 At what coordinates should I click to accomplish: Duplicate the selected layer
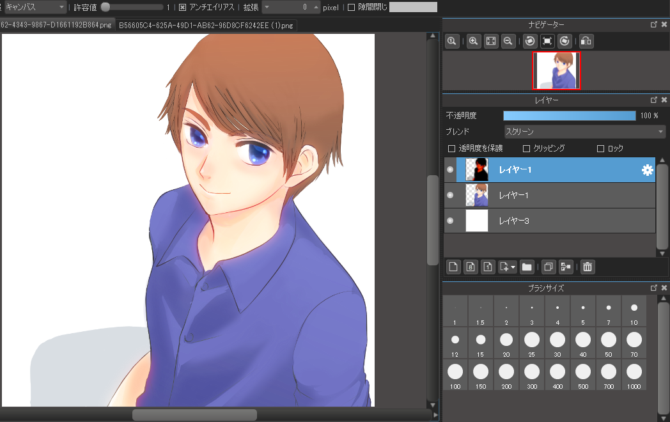click(547, 267)
